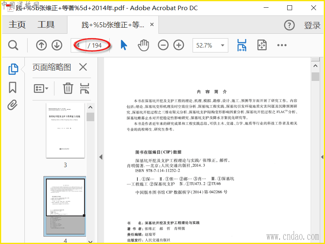Click the 著作者 authors line
The height and width of the screenshot is (244, 325).
(156, 229)
